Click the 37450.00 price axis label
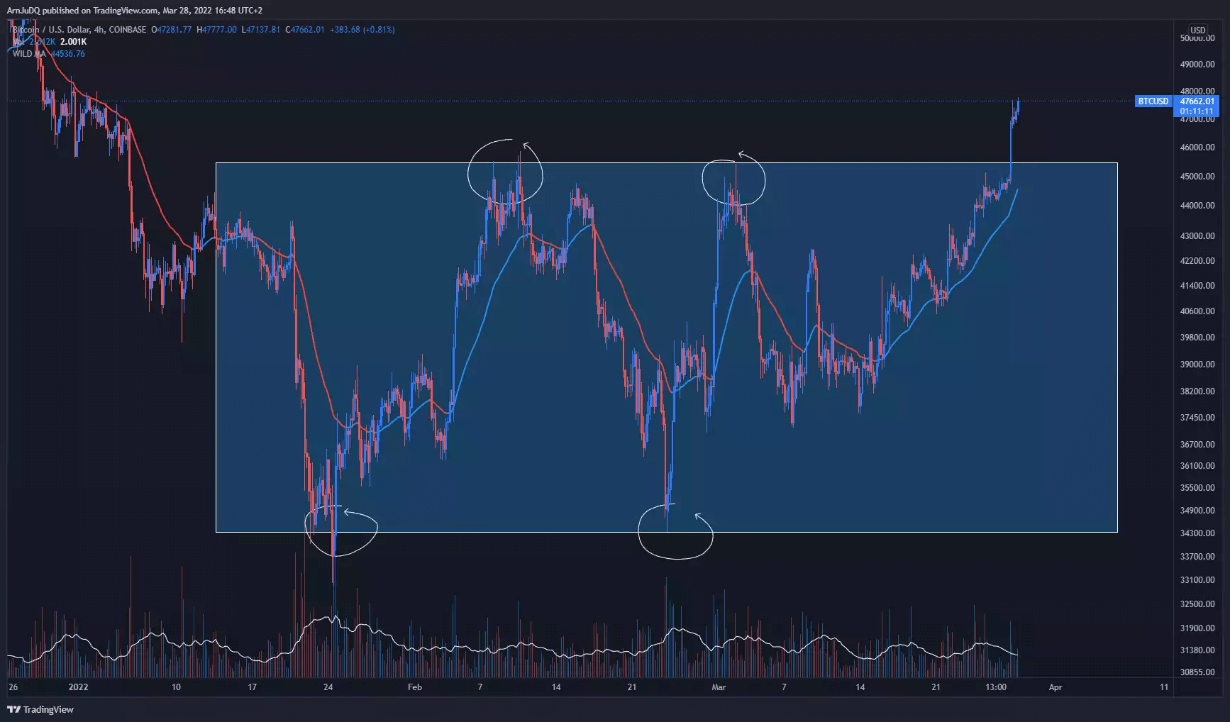Image resolution: width=1230 pixels, height=722 pixels. pos(1197,418)
